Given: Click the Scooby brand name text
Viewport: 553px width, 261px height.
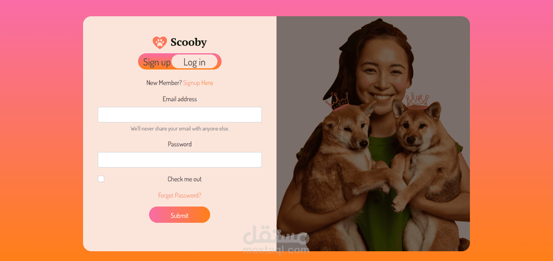Looking at the screenshot, I should [x=189, y=42].
